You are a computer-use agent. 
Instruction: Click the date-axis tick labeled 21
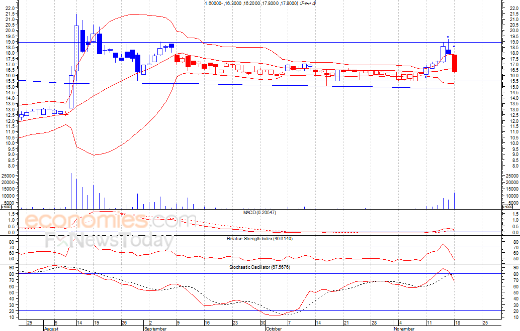346,323
